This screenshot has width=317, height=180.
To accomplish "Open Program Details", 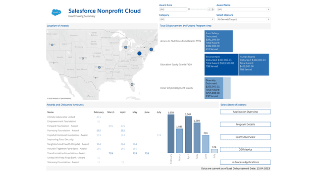I will [245, 124].
